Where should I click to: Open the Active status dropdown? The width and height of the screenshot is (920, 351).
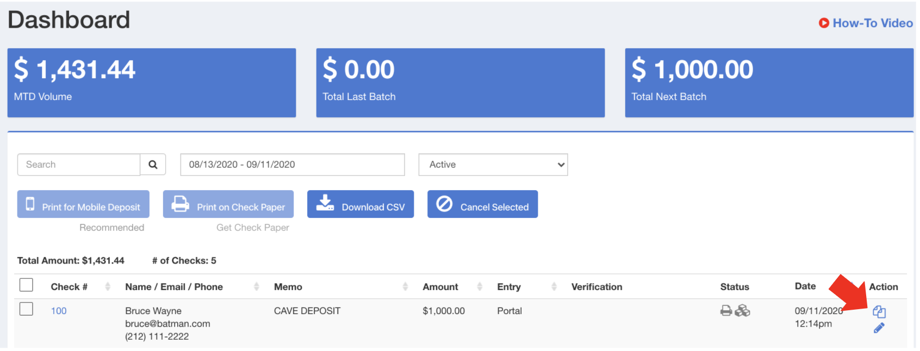click(x=493, y=165)
